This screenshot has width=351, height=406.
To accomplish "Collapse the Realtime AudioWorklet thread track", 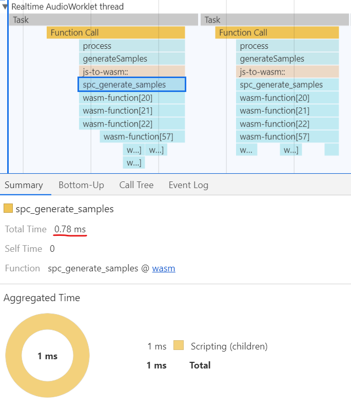I will [5, 7].
